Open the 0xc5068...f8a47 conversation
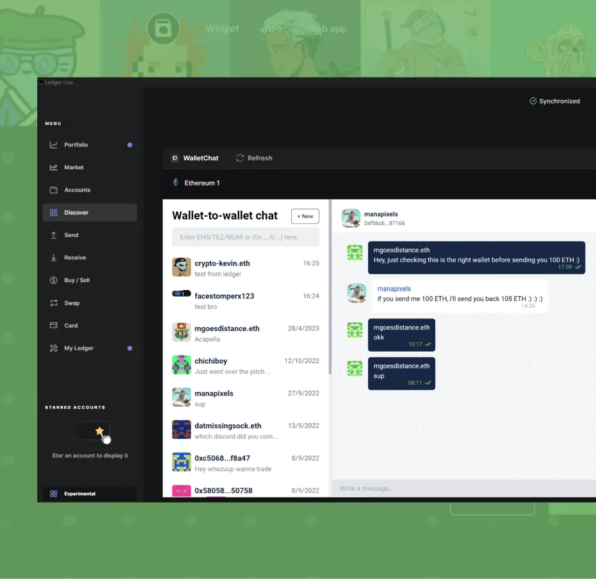Viewport: 596px width, 579px height. point(246,463)
